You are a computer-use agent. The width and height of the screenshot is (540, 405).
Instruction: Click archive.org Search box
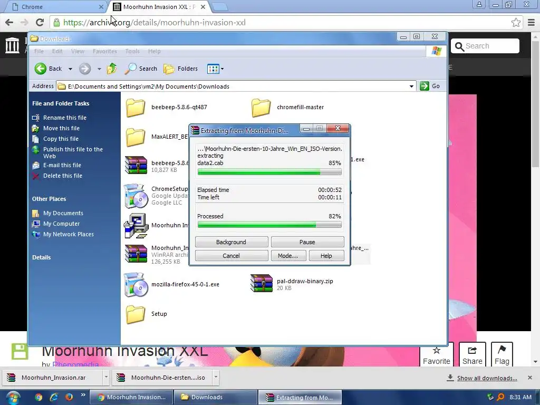pos(485,46)
